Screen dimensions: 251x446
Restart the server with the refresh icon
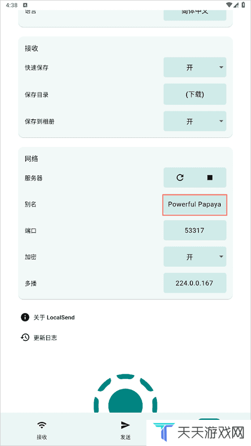[x=180, y=177]
